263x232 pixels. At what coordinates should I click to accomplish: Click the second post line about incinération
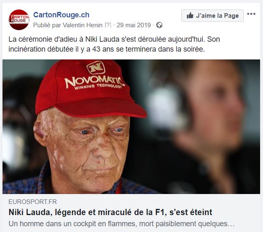[x=107, y=50]
